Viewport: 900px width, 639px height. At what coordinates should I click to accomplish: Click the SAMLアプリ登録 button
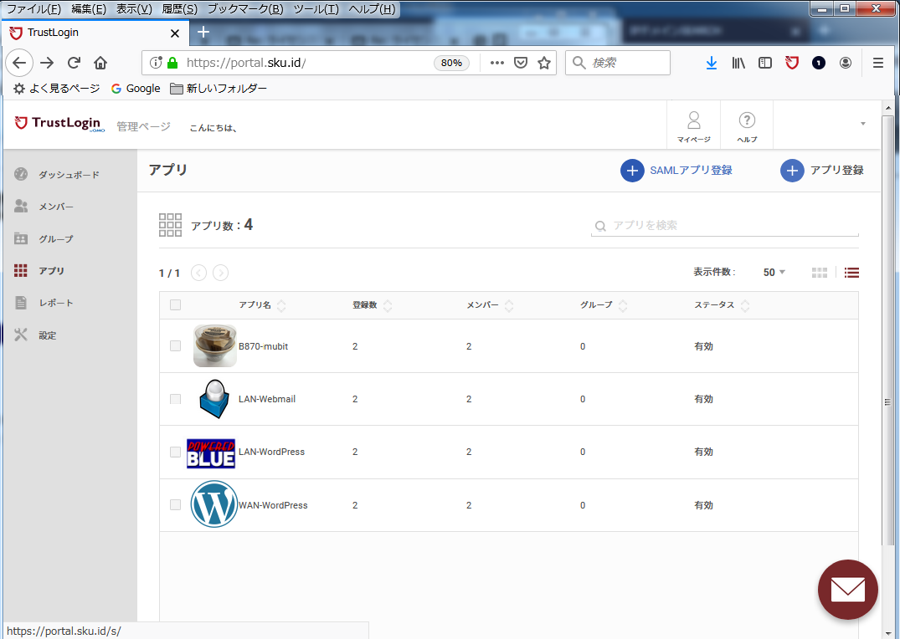[x=676, y=171]
